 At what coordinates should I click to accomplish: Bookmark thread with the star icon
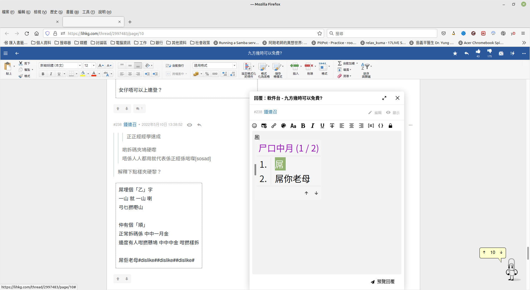coord(455,53)
